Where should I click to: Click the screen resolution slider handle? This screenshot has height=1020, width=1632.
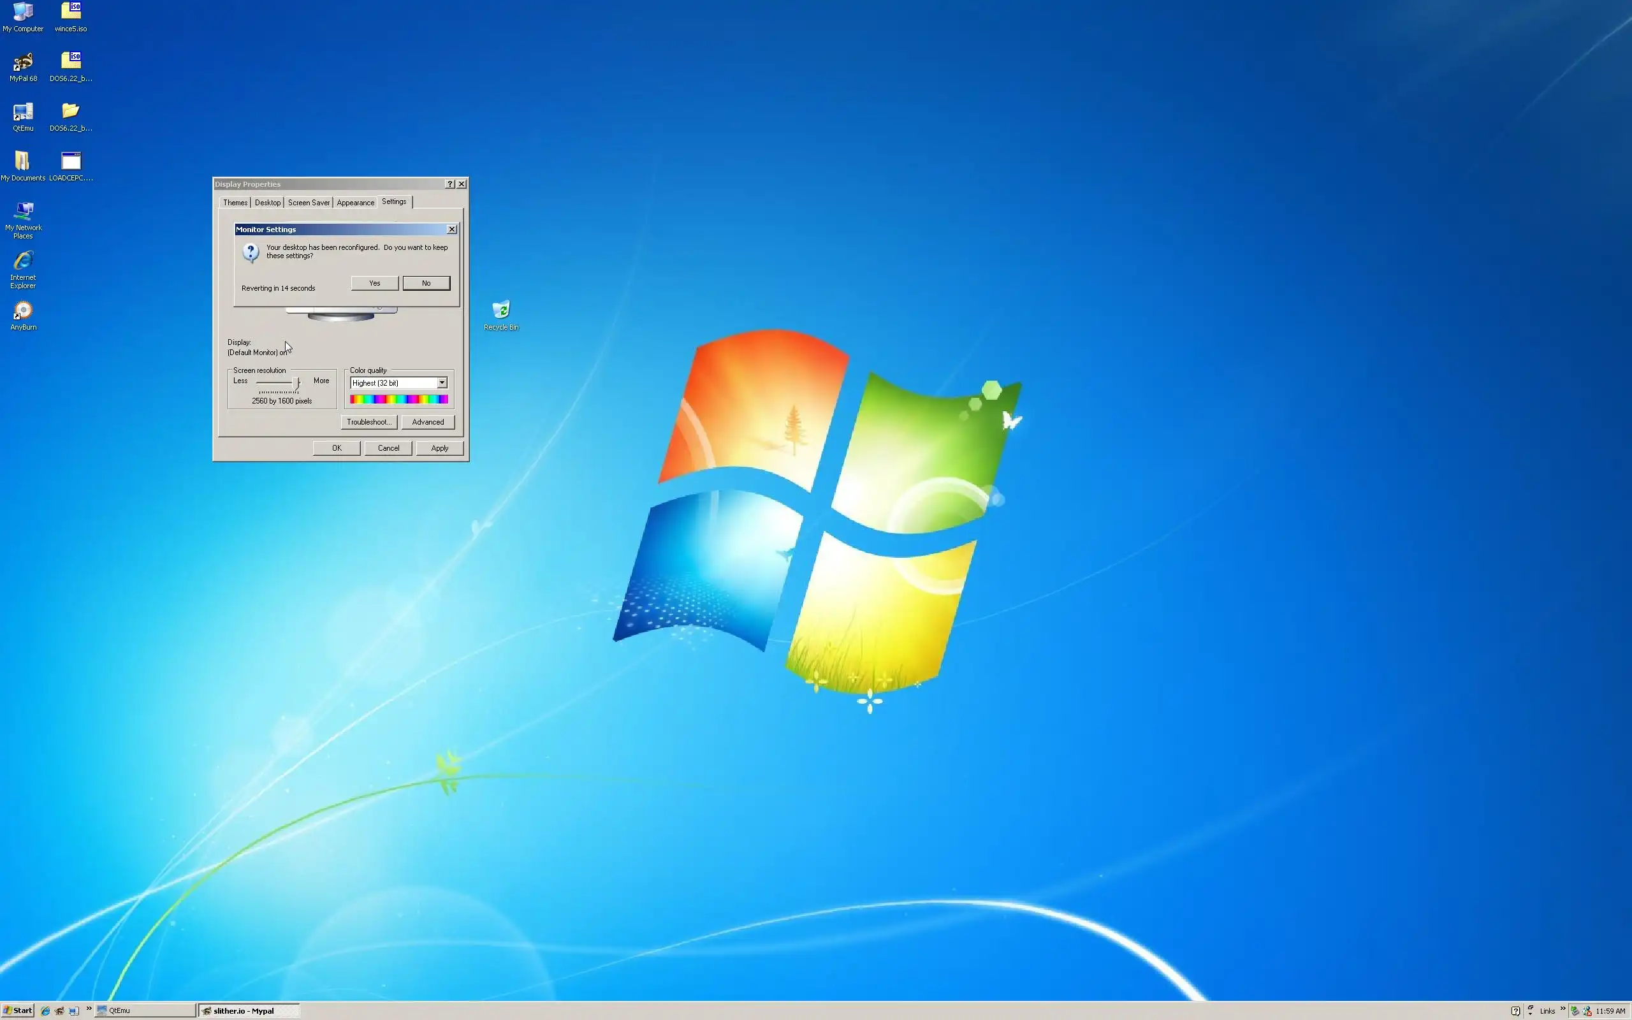coord(295,382)
